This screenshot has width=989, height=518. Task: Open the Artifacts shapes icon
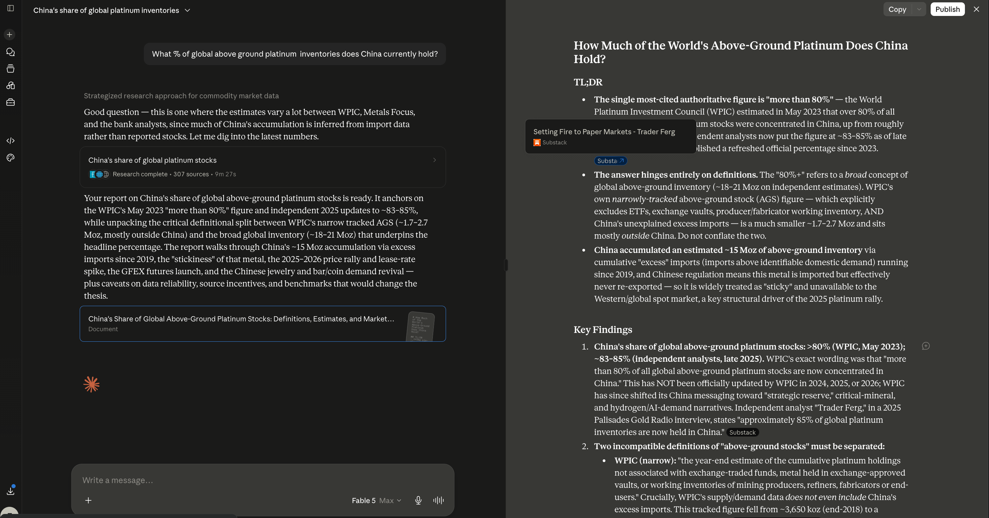(x=11, y=85)
